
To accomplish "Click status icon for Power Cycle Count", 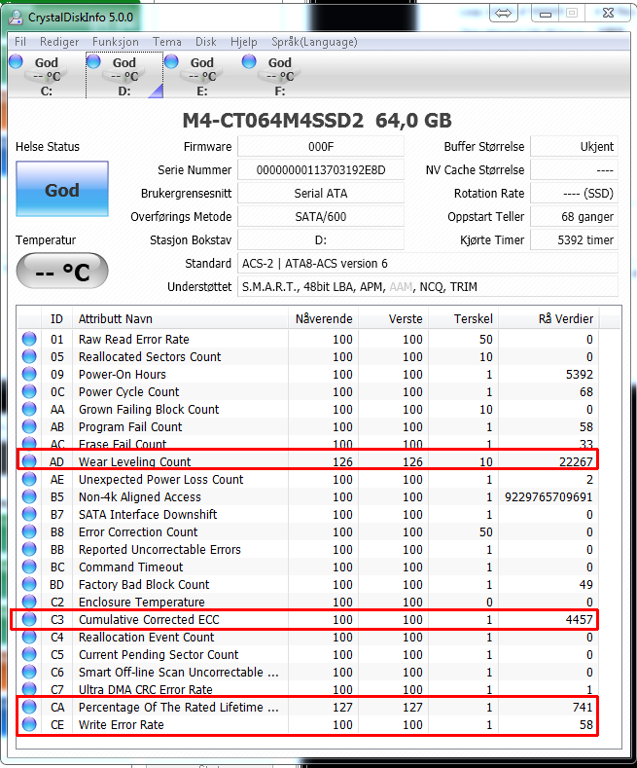I will pyautogui.click(x=29, y=391).
